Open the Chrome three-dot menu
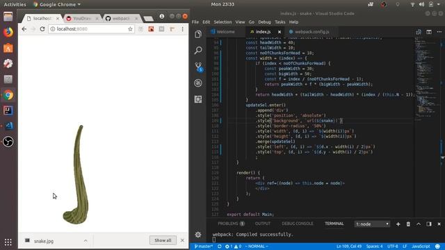The image size is (445, 250). pyautogui.click(x=182, y=29)
